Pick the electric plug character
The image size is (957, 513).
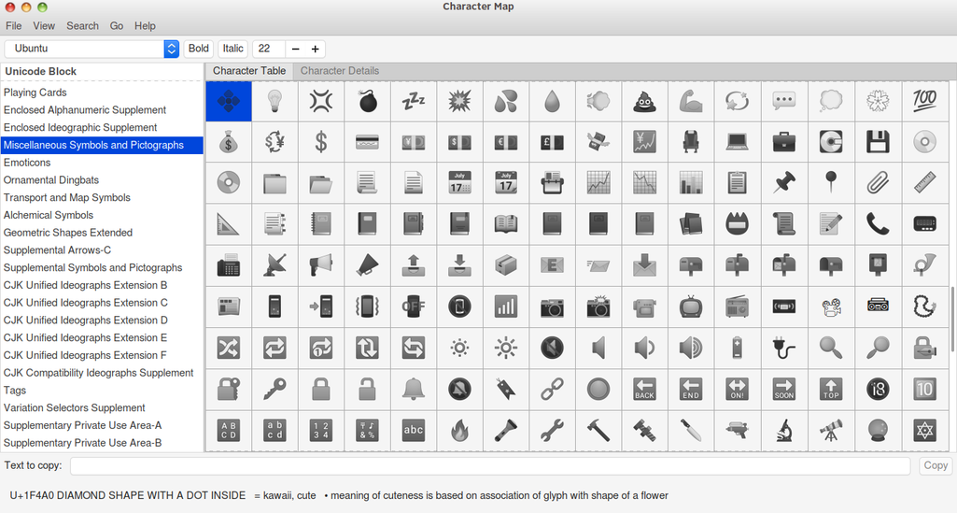[783, 349]
